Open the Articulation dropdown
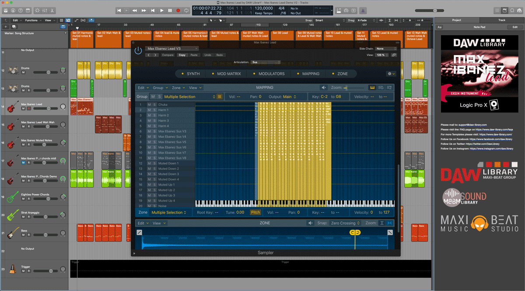 click(x=266, y=62)
